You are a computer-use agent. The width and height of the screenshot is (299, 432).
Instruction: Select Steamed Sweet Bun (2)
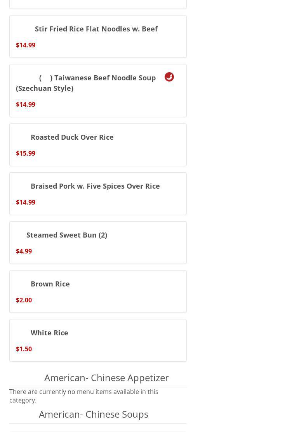click(66, 235)
